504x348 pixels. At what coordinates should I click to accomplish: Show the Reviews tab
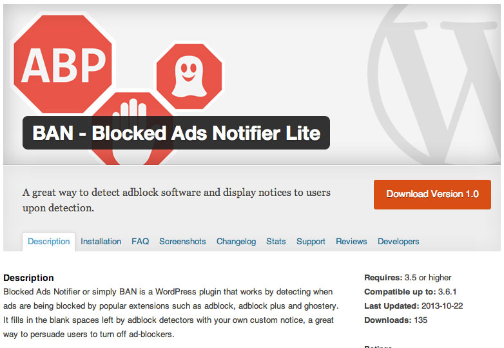point(351,241)
